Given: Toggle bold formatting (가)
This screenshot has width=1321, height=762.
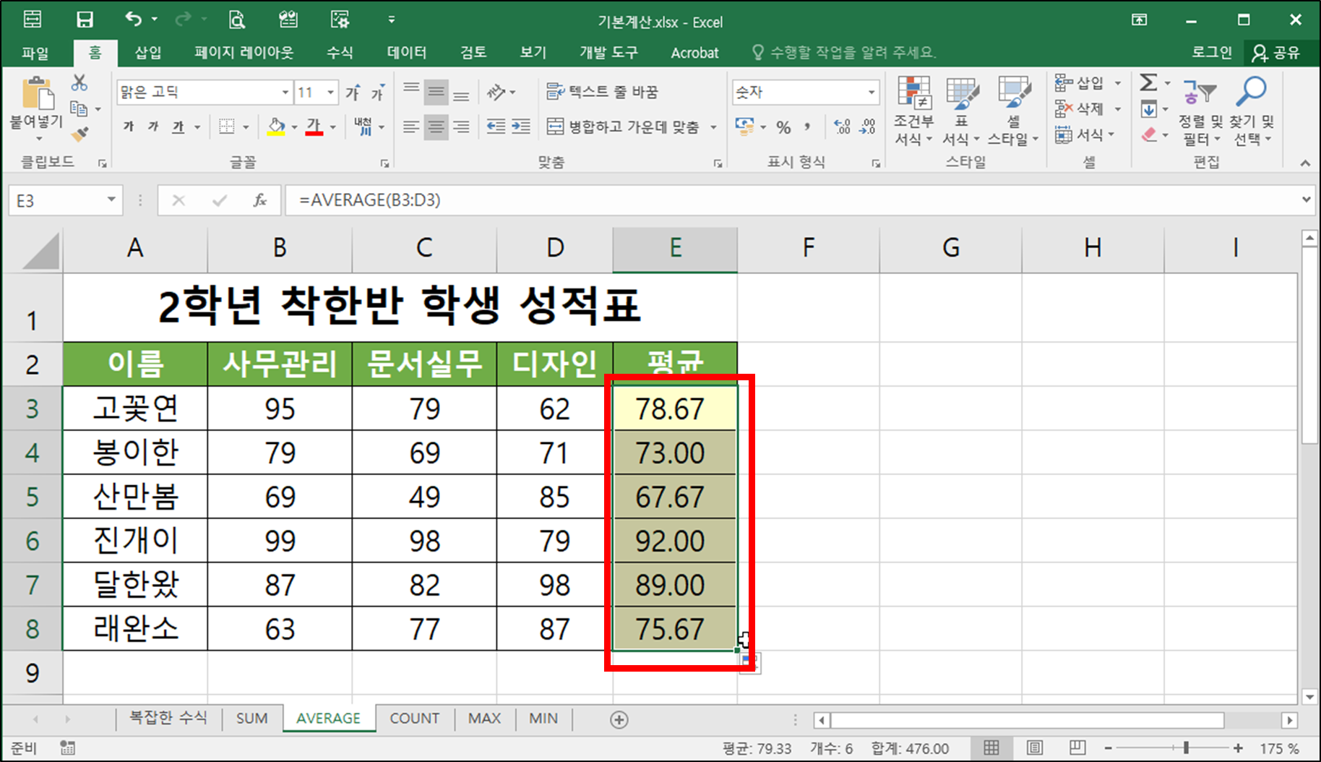Looking at the screenshot, I should 128,126.
